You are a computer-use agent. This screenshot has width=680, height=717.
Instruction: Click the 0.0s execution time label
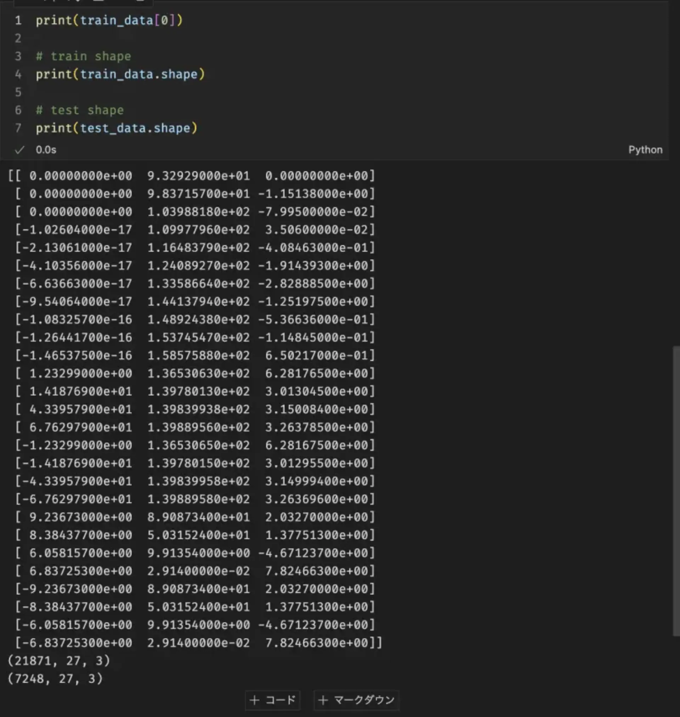[x=46, y=150]
